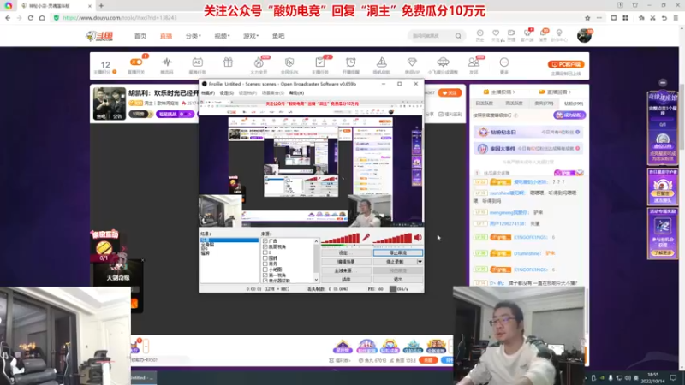
Task: Toggle the live broadcast switch in streamer toolbar
Action: [136, 62]
